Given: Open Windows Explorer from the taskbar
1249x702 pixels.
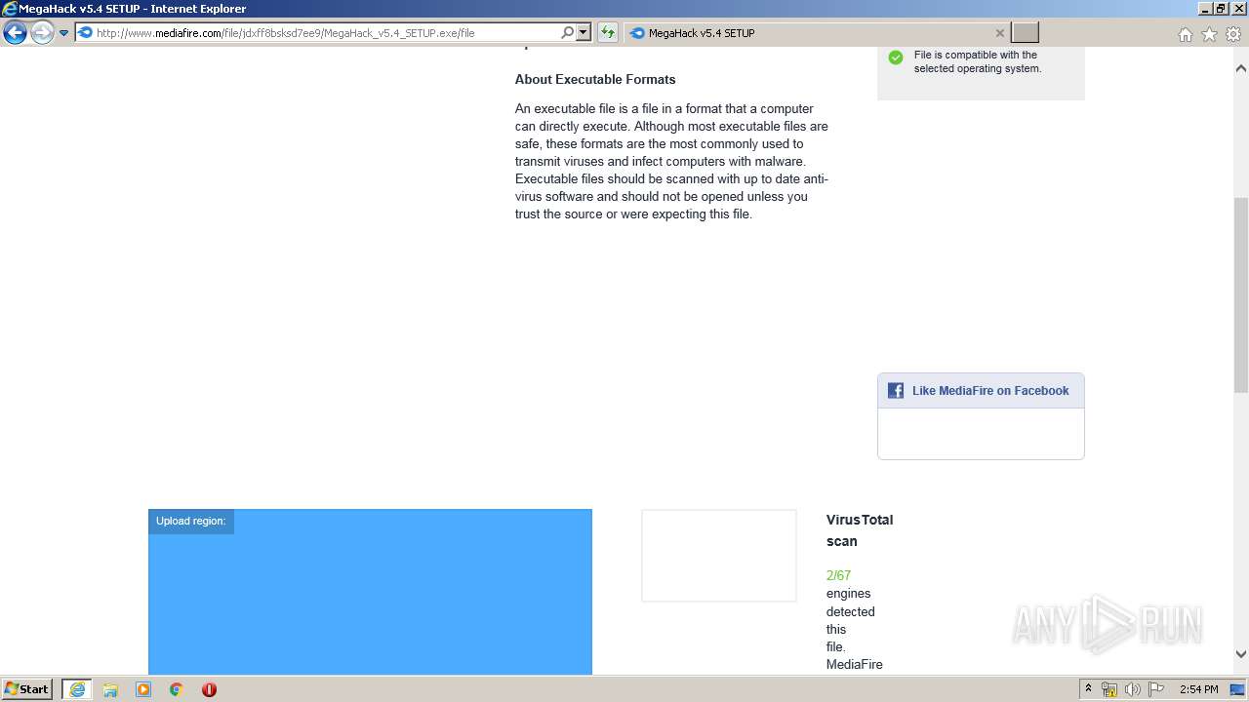Looking at the screenshot, I should (x=110, y=689).
